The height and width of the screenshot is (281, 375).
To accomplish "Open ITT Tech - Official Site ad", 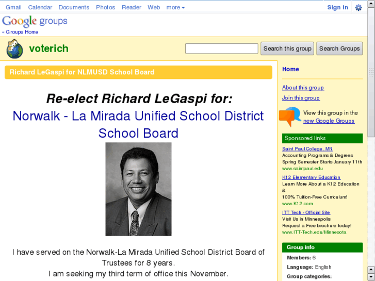I will pos(306,212).
